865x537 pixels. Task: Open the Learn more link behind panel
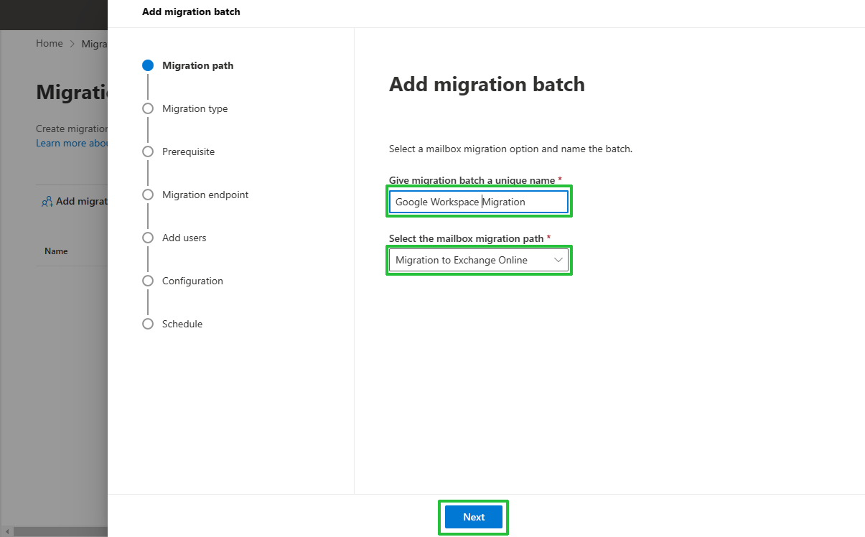pyautogui.click(x=72, y=143)
